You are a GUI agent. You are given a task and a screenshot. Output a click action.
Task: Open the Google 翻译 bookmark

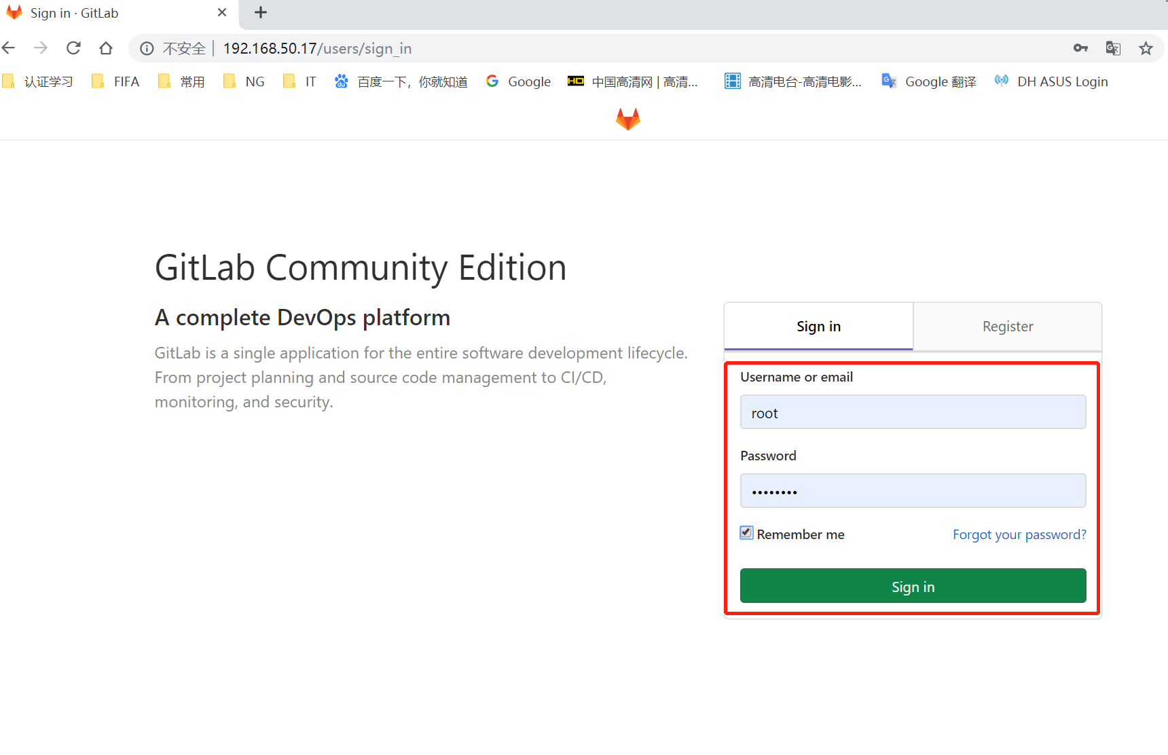click(x=929, y=81)
